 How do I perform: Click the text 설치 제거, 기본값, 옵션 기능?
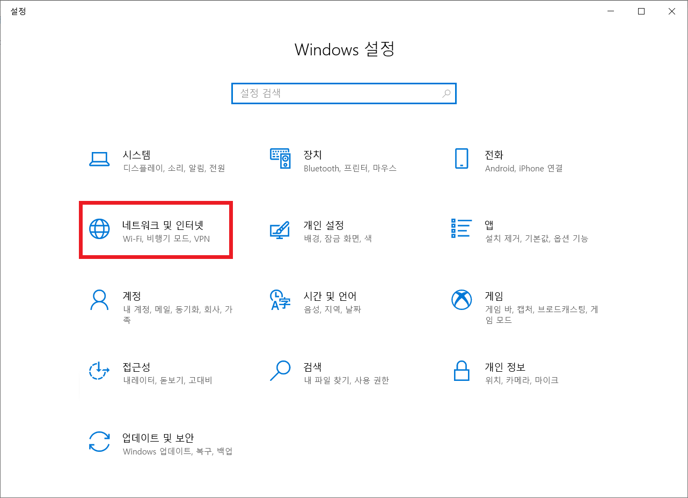click(x=537, y=239)
